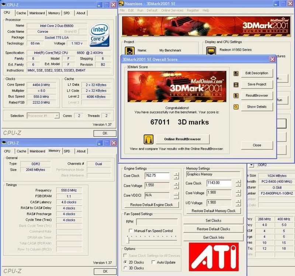The image size is (295, 276).
Task: Click the Close button in score dialog
Action: pyautogui.click(x=257, y=145)
